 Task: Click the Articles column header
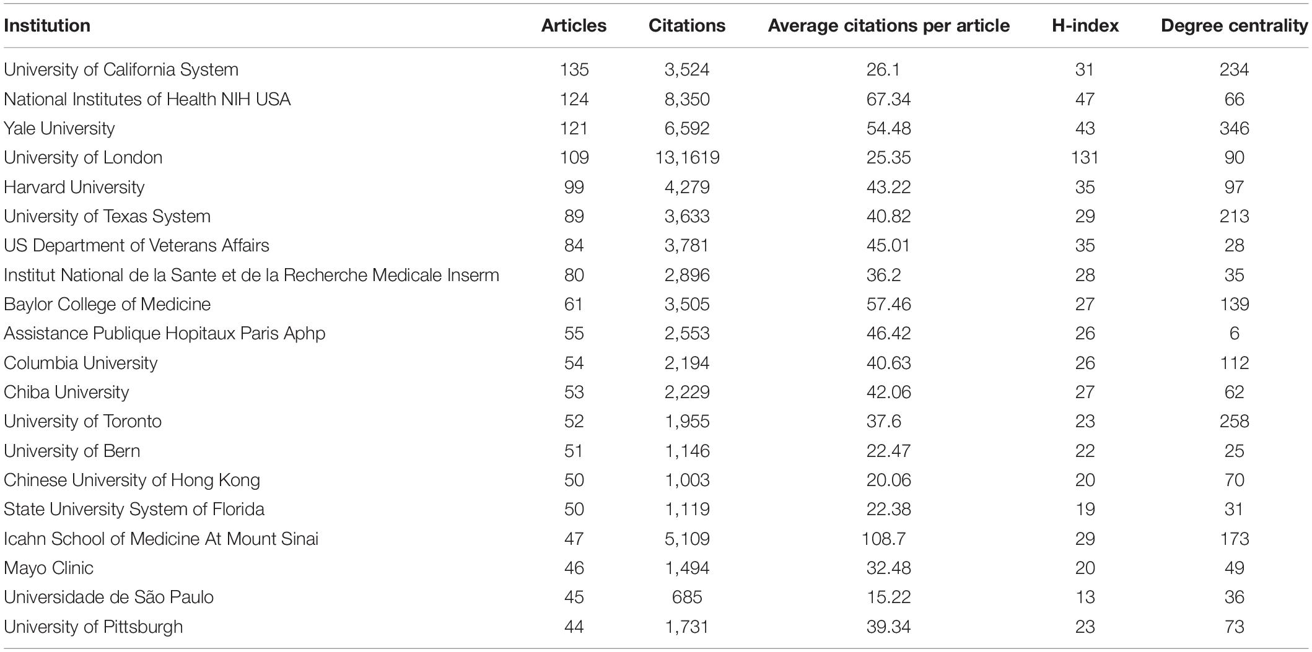[x=574, y=25]
